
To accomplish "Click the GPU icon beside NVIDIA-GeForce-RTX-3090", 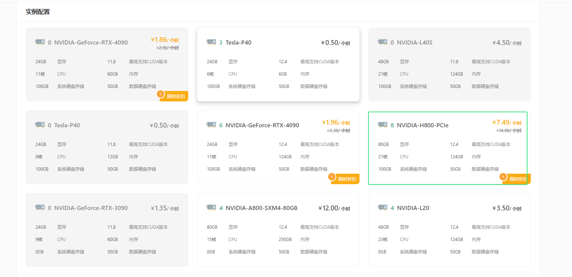I will pos(40,207).
